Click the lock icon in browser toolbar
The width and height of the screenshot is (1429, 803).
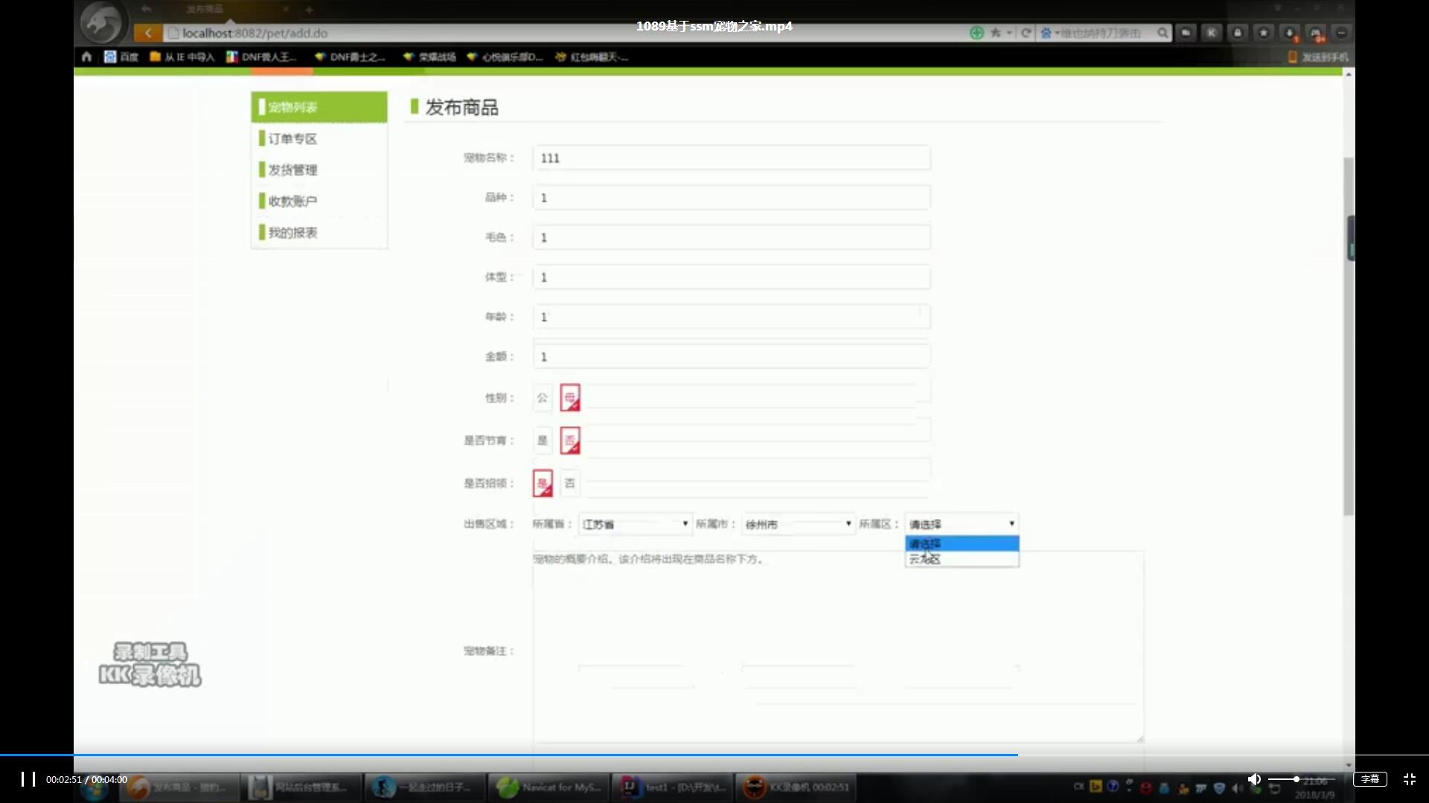1238,33
